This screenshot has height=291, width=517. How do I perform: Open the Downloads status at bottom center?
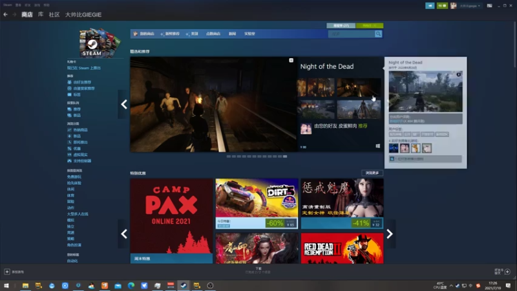tap(258, 270)
